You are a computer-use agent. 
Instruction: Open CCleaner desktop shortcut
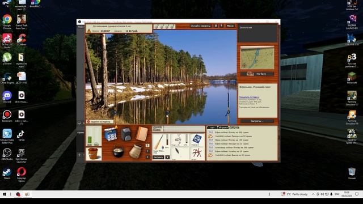[22, 40]
